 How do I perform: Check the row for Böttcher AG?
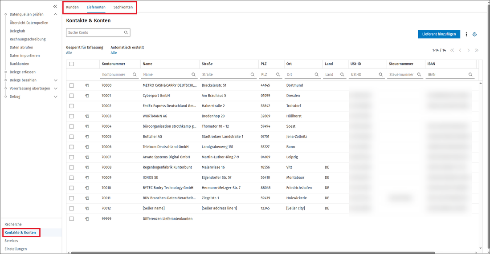[72, 137]
